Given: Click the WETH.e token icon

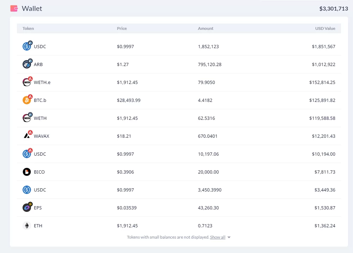Looking at the screenshot, I should tap(27, 82).
